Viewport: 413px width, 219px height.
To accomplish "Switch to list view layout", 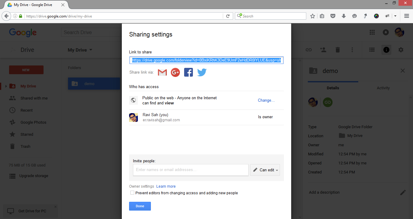I will [372, 49].
